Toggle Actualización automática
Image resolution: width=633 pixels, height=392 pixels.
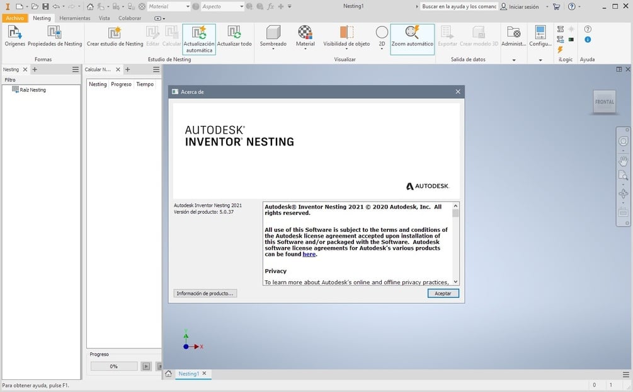coord(198,39)
